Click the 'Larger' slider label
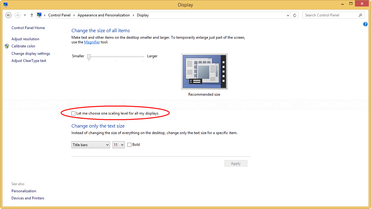 tap(152, 56)
